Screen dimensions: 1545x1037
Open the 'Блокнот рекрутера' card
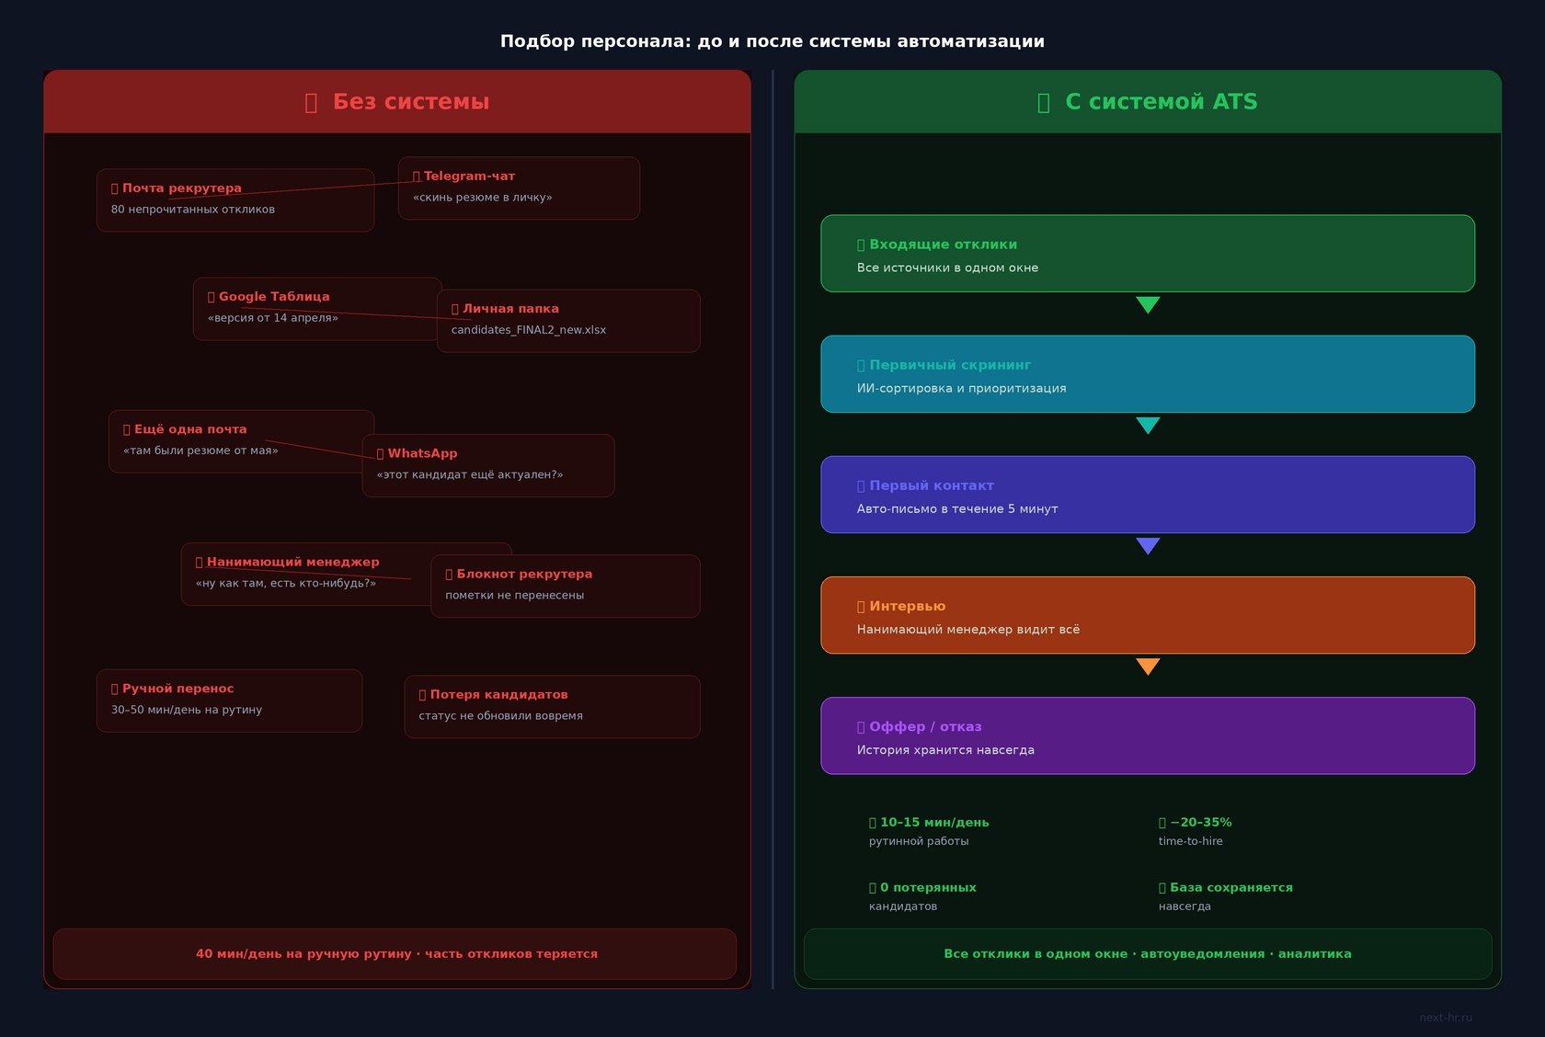(566, 586)
